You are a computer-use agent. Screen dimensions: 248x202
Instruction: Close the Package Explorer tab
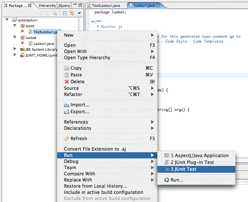[x=30, y=6]
